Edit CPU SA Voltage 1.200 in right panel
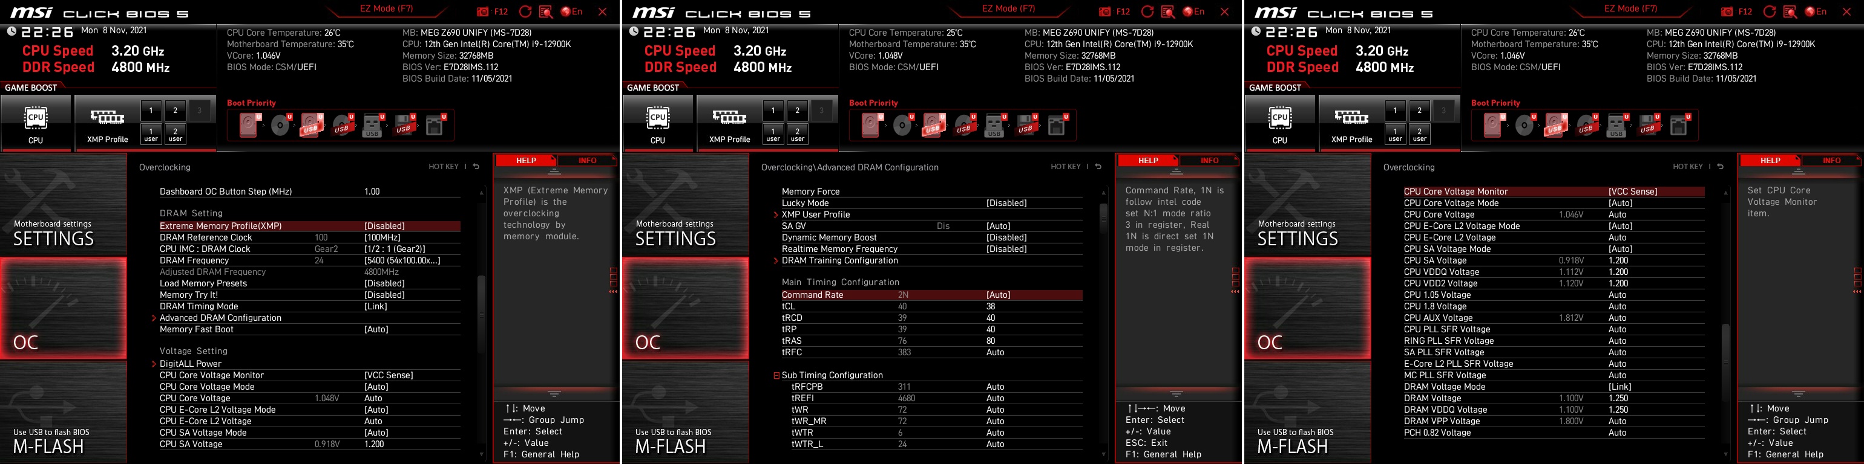Image resolution: width=1864 pixels, height=464 pixels. pos(1554,261)
